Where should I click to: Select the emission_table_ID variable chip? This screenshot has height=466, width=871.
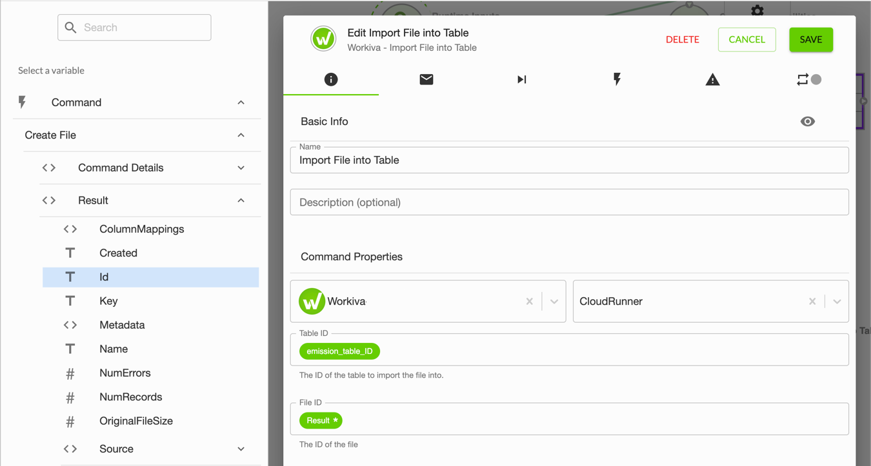[x=340, y=351]
